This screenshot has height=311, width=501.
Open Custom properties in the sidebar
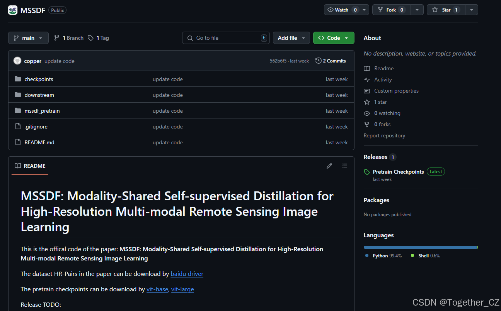point(391,91)
